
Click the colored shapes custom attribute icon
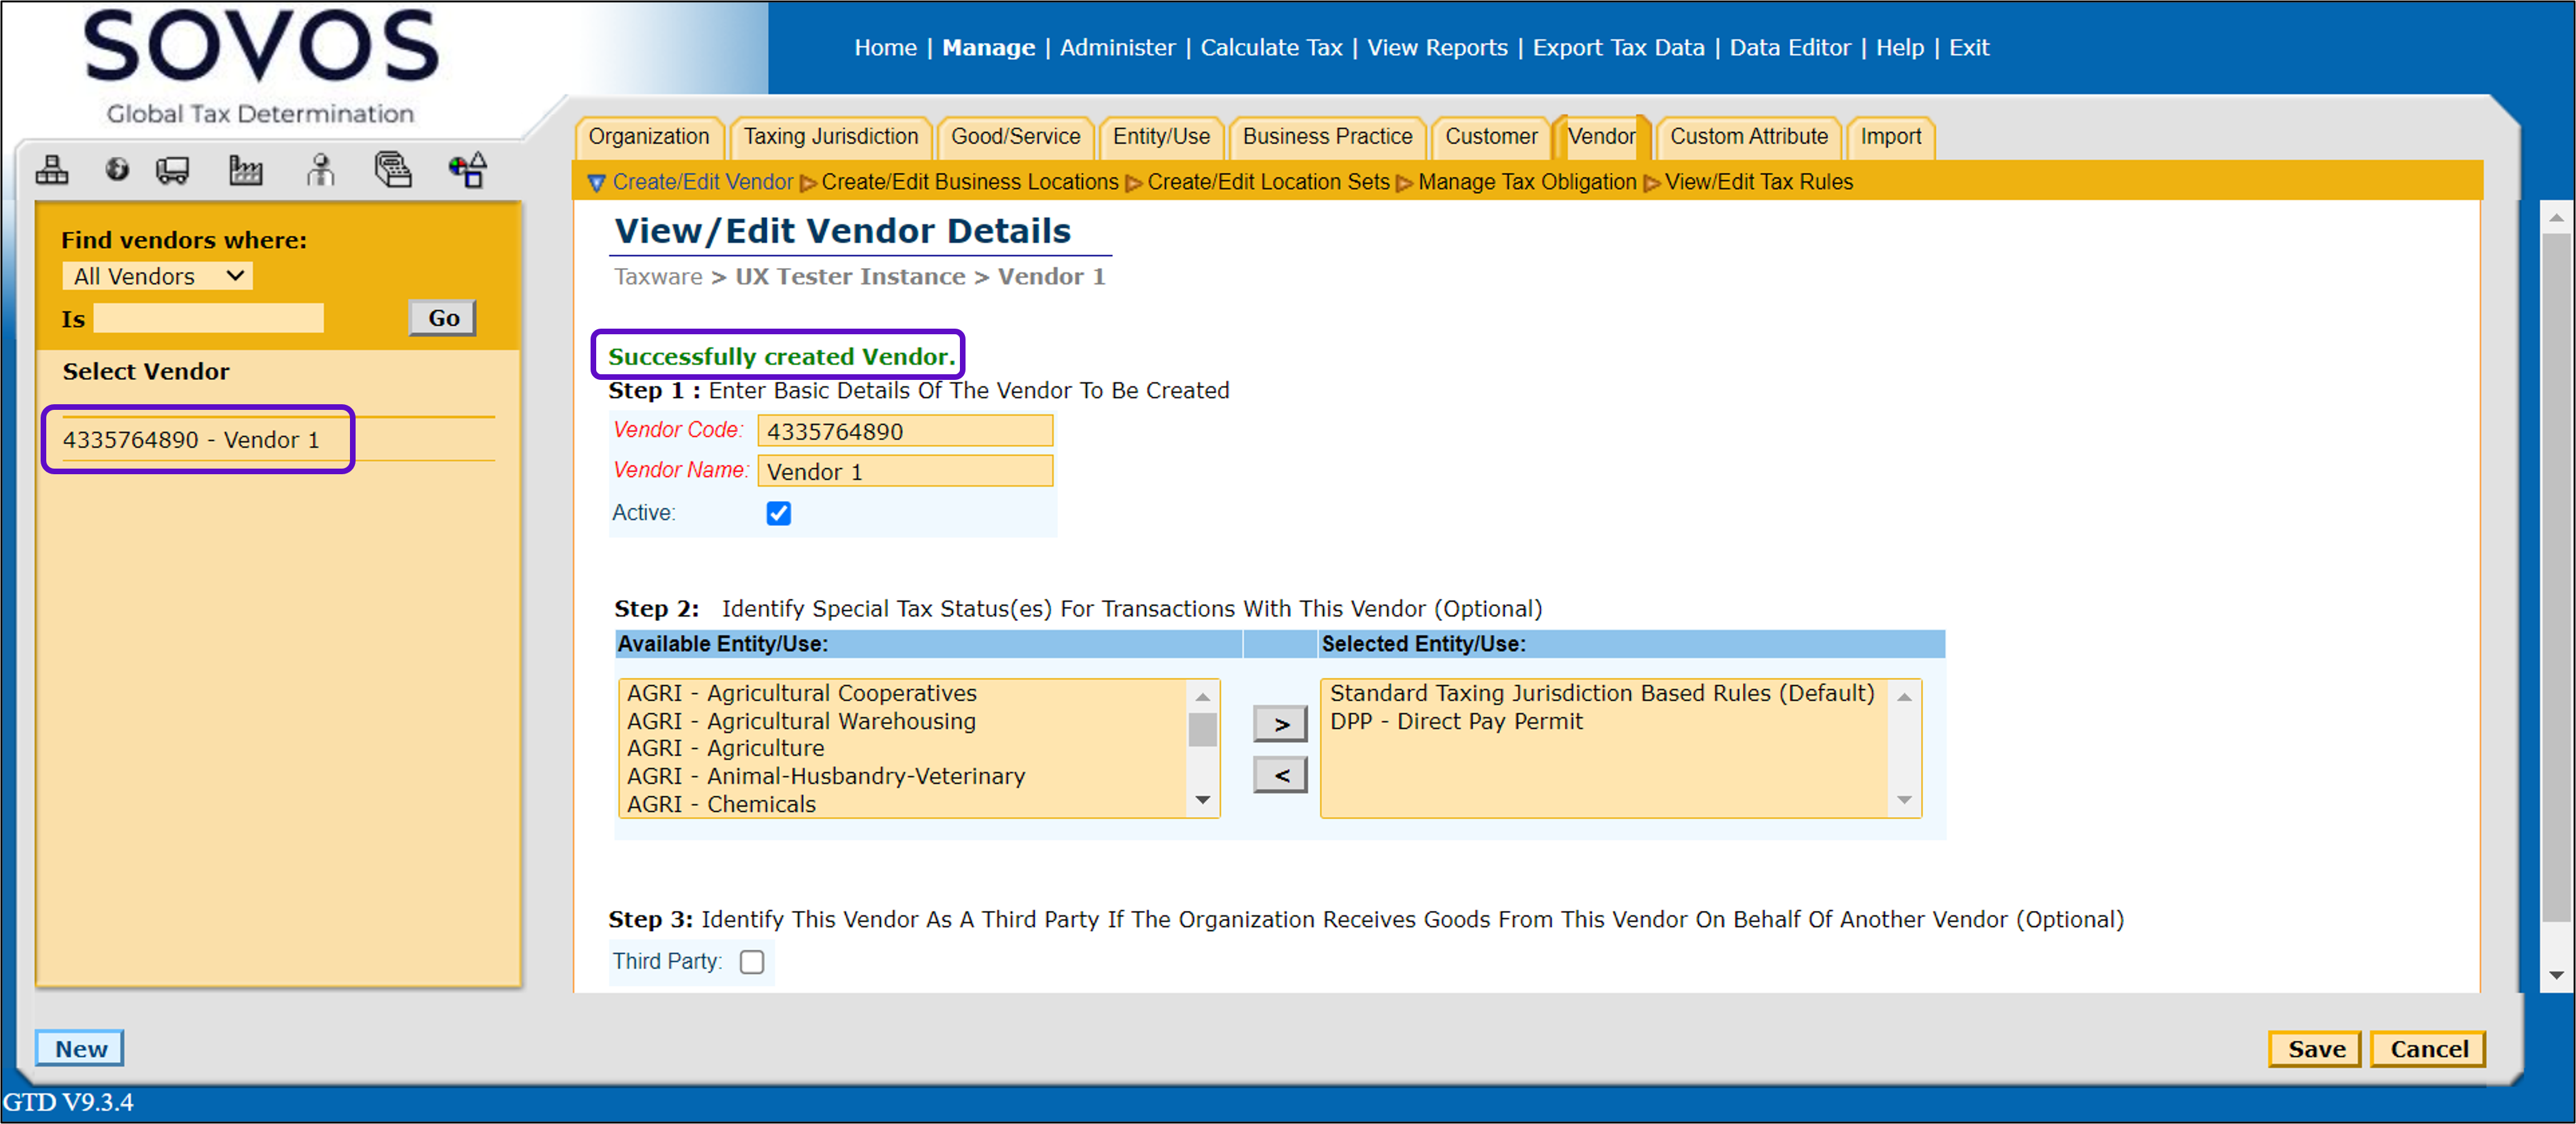[x=467, y=170]
